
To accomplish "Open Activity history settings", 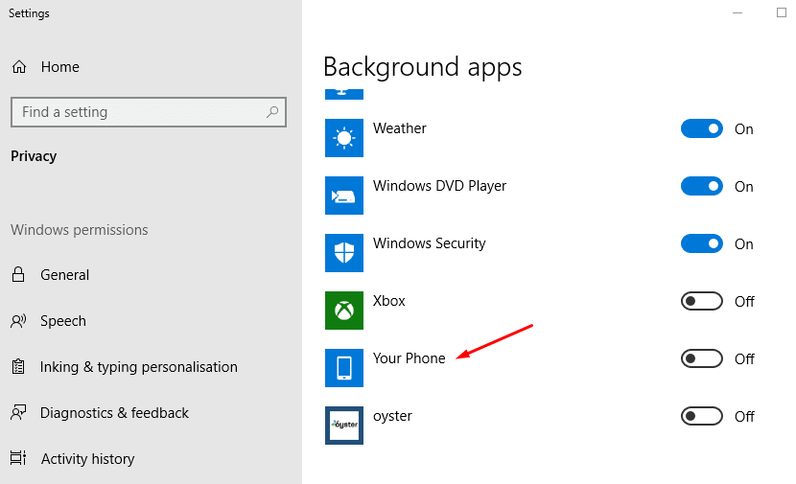I will tap(87, 459).
